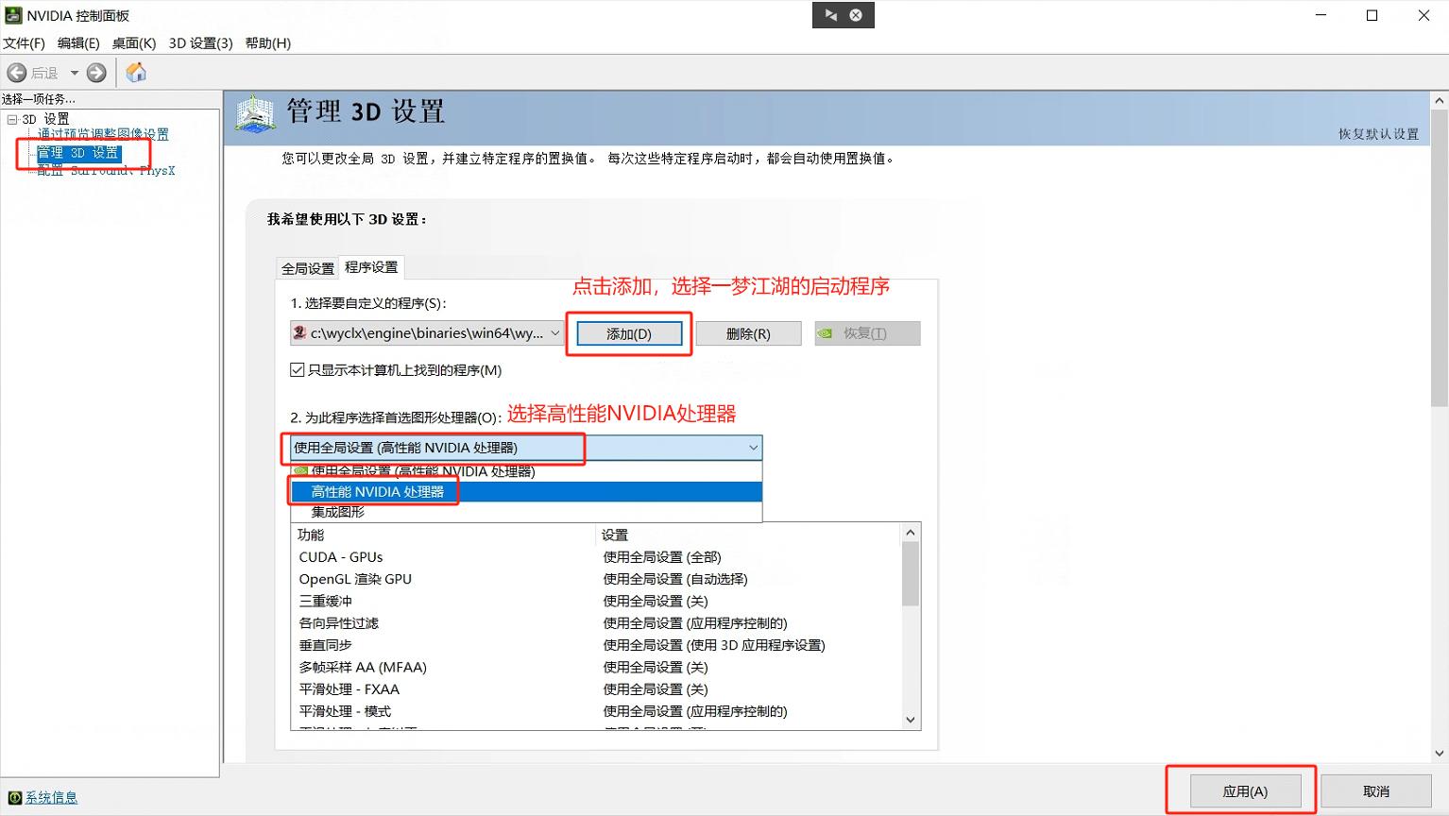This screenshot has width=1449, height=816.
Task: Click 使用全局设置 (全部) value
Action: [x=662, y=557]
